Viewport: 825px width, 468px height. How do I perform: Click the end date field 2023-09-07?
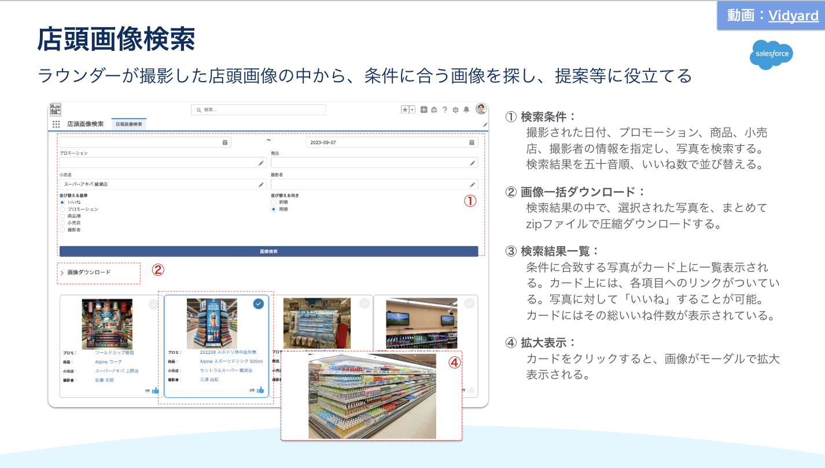click(392, 142)
